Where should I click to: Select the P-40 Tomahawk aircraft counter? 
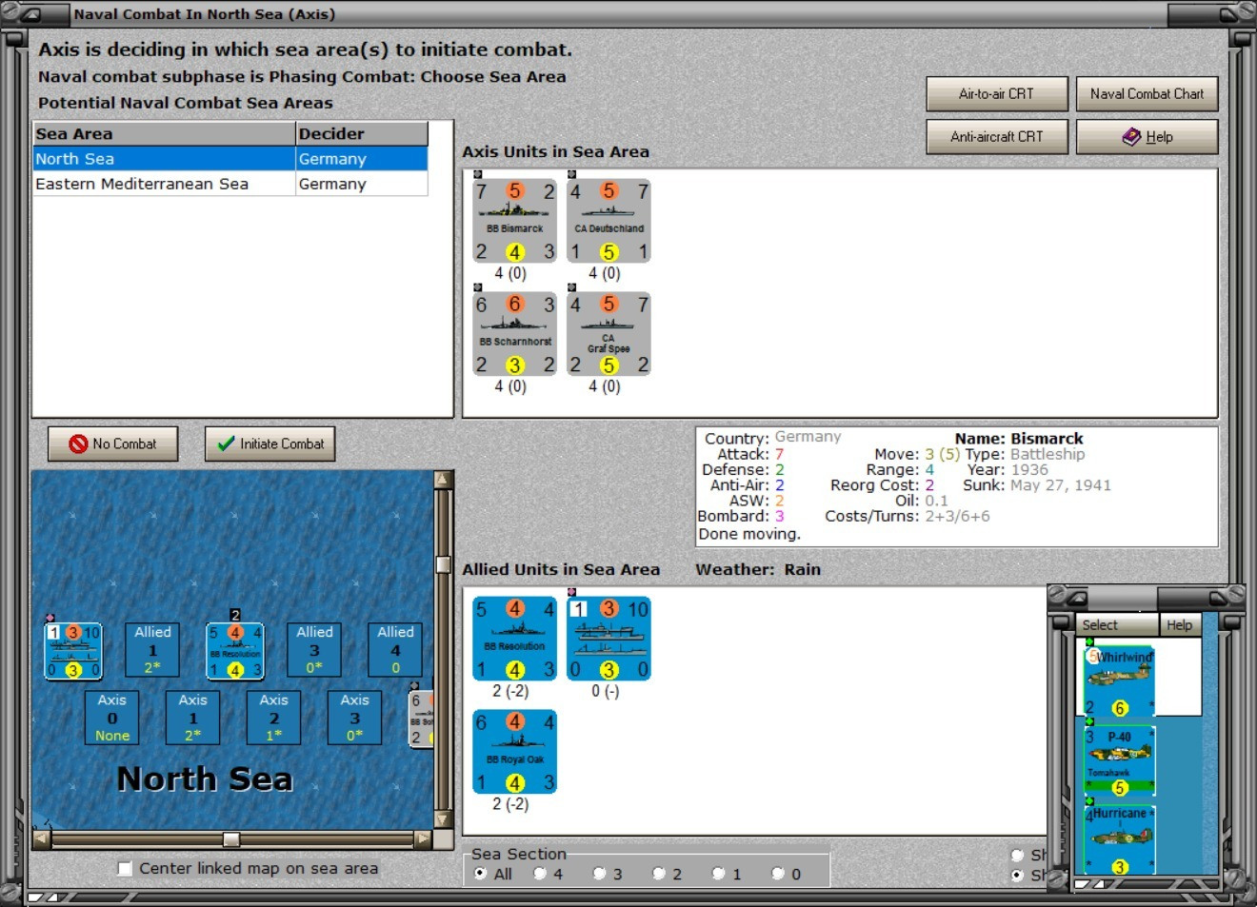tap(1120, 761)
